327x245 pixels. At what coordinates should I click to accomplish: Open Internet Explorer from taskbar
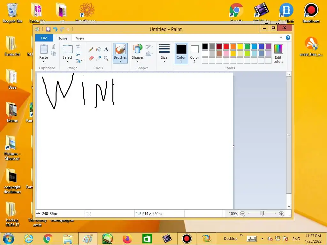point(29,239)
